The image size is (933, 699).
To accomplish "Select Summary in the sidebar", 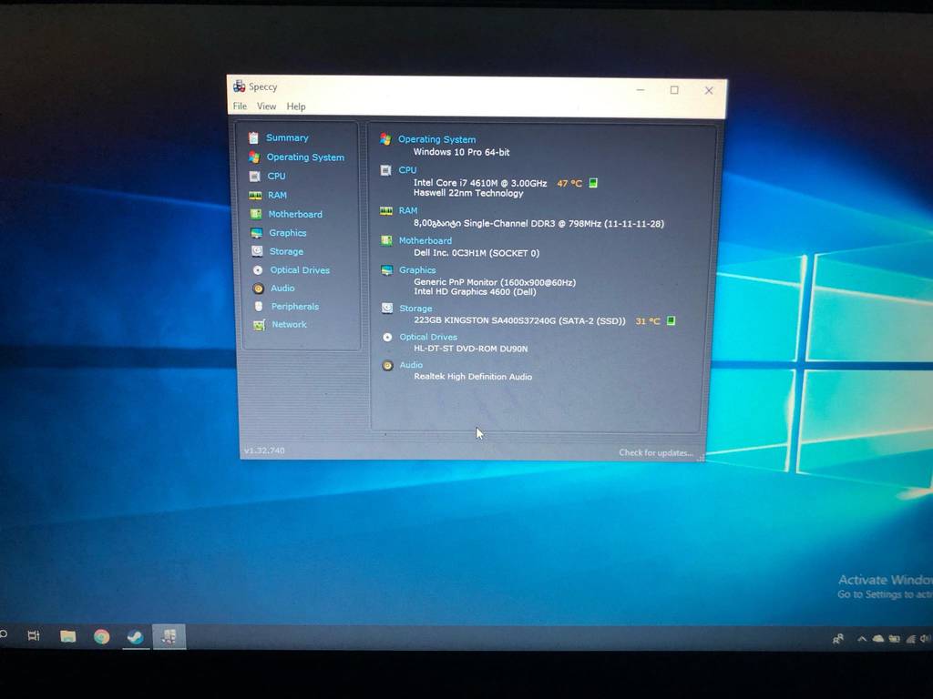I will tap(287, 138).
